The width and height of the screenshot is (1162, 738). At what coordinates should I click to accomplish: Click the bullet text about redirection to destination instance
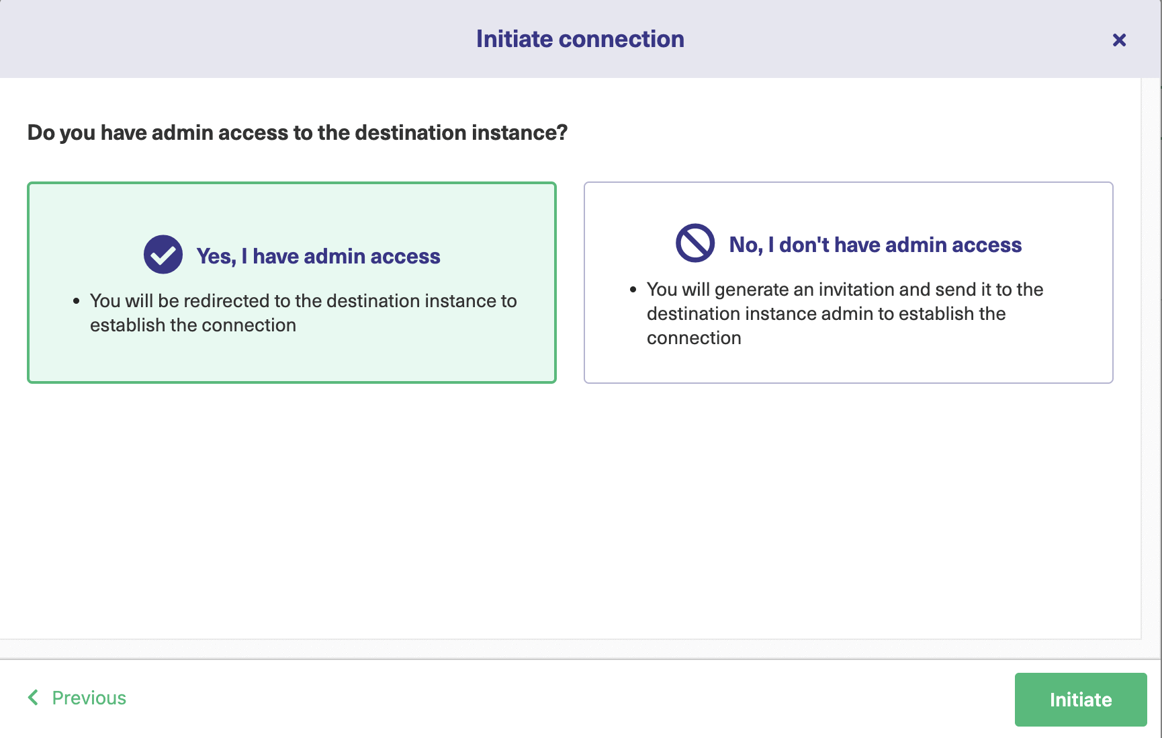point(303,313)
